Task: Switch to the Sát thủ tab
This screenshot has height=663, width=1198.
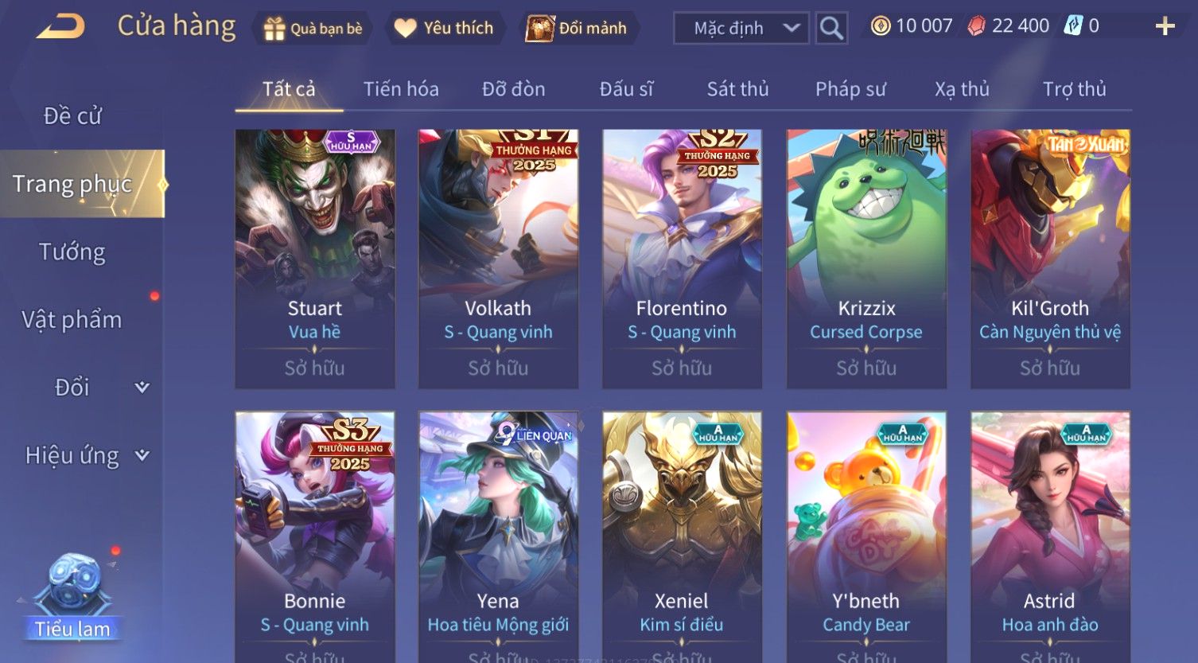Action: (737, 89)
